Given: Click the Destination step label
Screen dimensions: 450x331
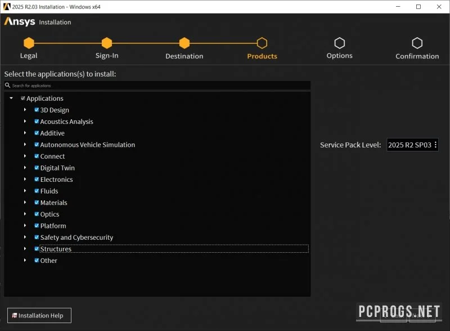Looking at the screenshot, I should 184,56.
